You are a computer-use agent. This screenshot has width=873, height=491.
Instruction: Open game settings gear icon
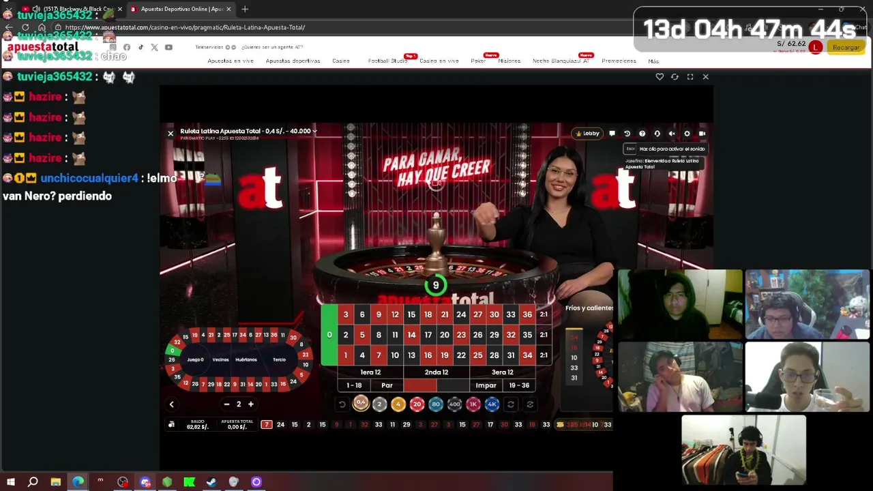[x=687, y=134]
